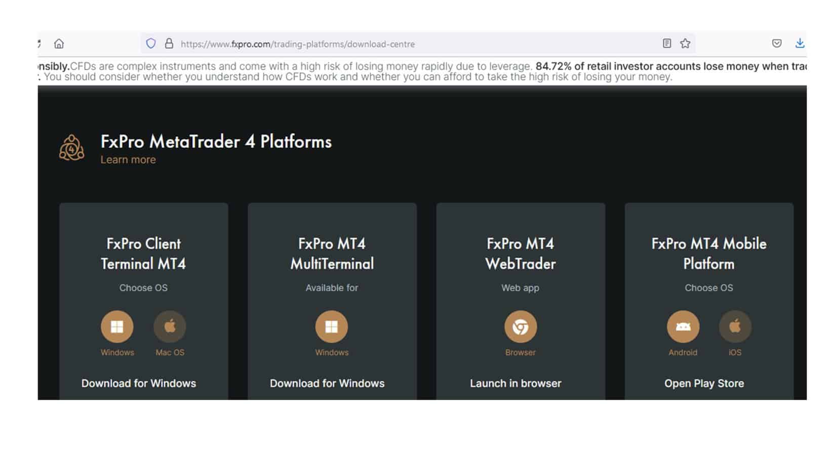
Task: Select iOS icon under MT4 Mobile Platform
Action: pos(735,326)
